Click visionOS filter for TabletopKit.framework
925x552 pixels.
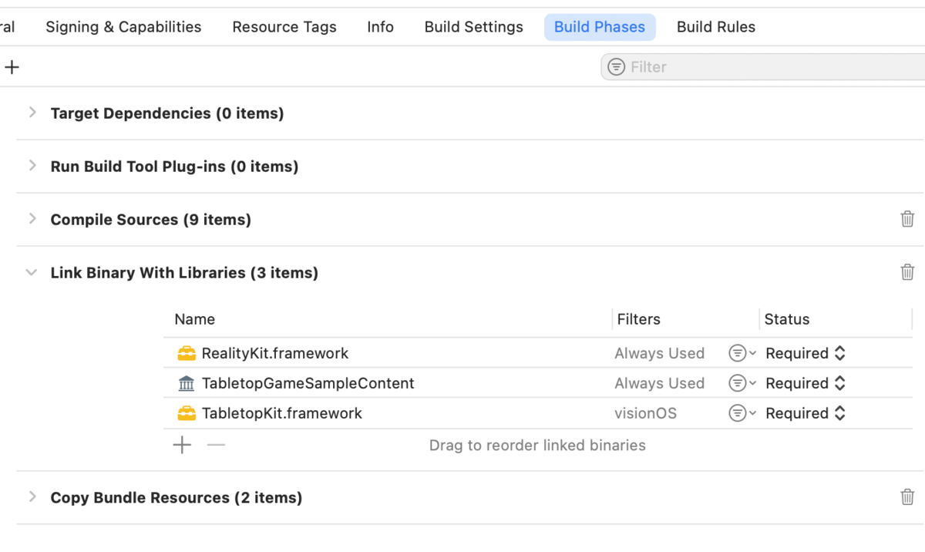click(646, 413)
